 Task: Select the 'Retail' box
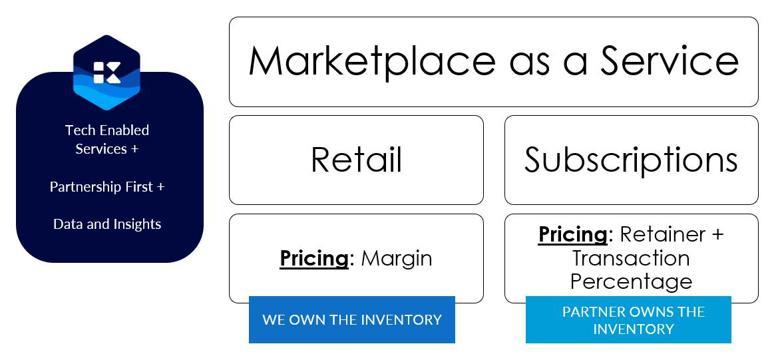[356, 160]
